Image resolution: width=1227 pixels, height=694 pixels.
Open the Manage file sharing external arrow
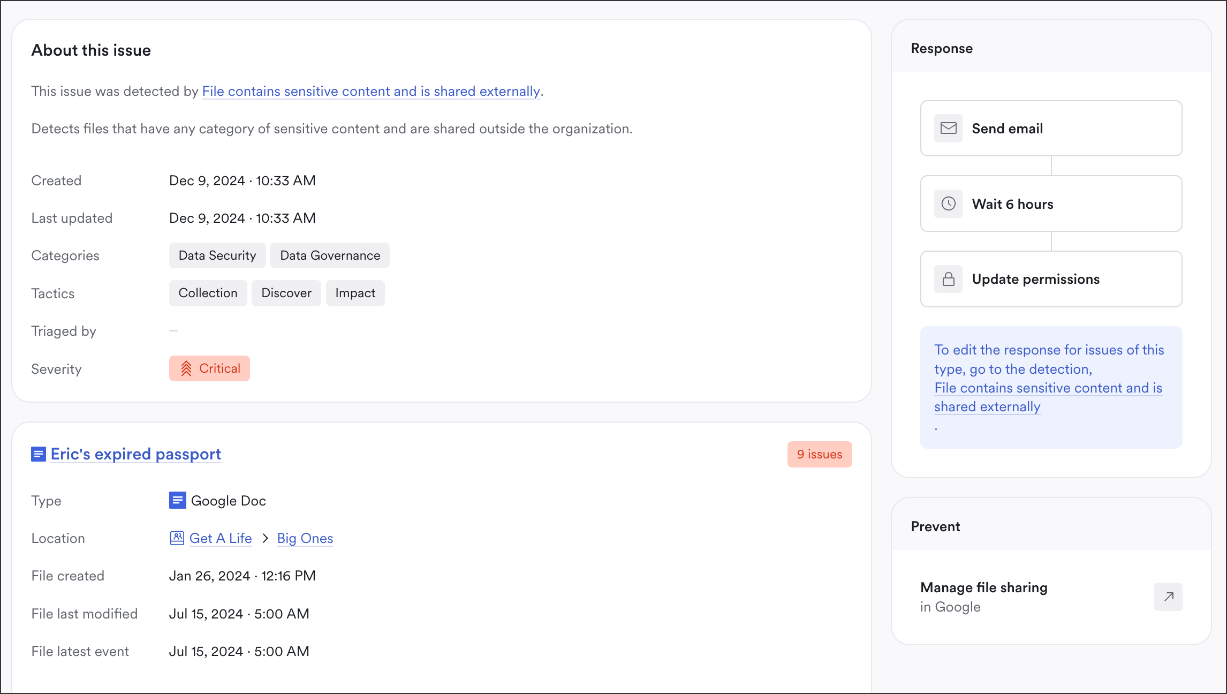pyautogui.click(x=1168, y=597)
